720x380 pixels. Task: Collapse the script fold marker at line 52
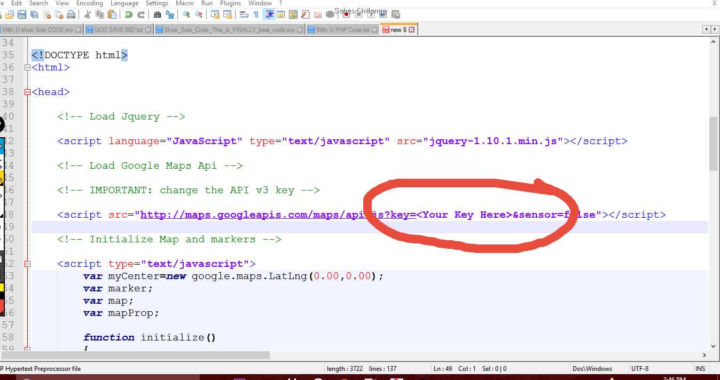pyautogui.click(x=27, y=264)
